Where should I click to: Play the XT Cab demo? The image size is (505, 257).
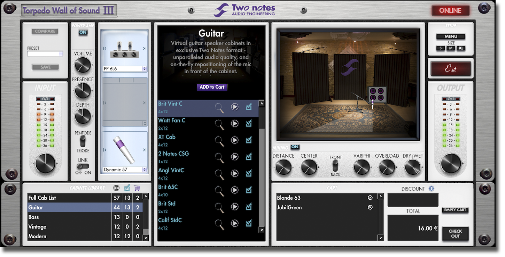pos(235,140)
